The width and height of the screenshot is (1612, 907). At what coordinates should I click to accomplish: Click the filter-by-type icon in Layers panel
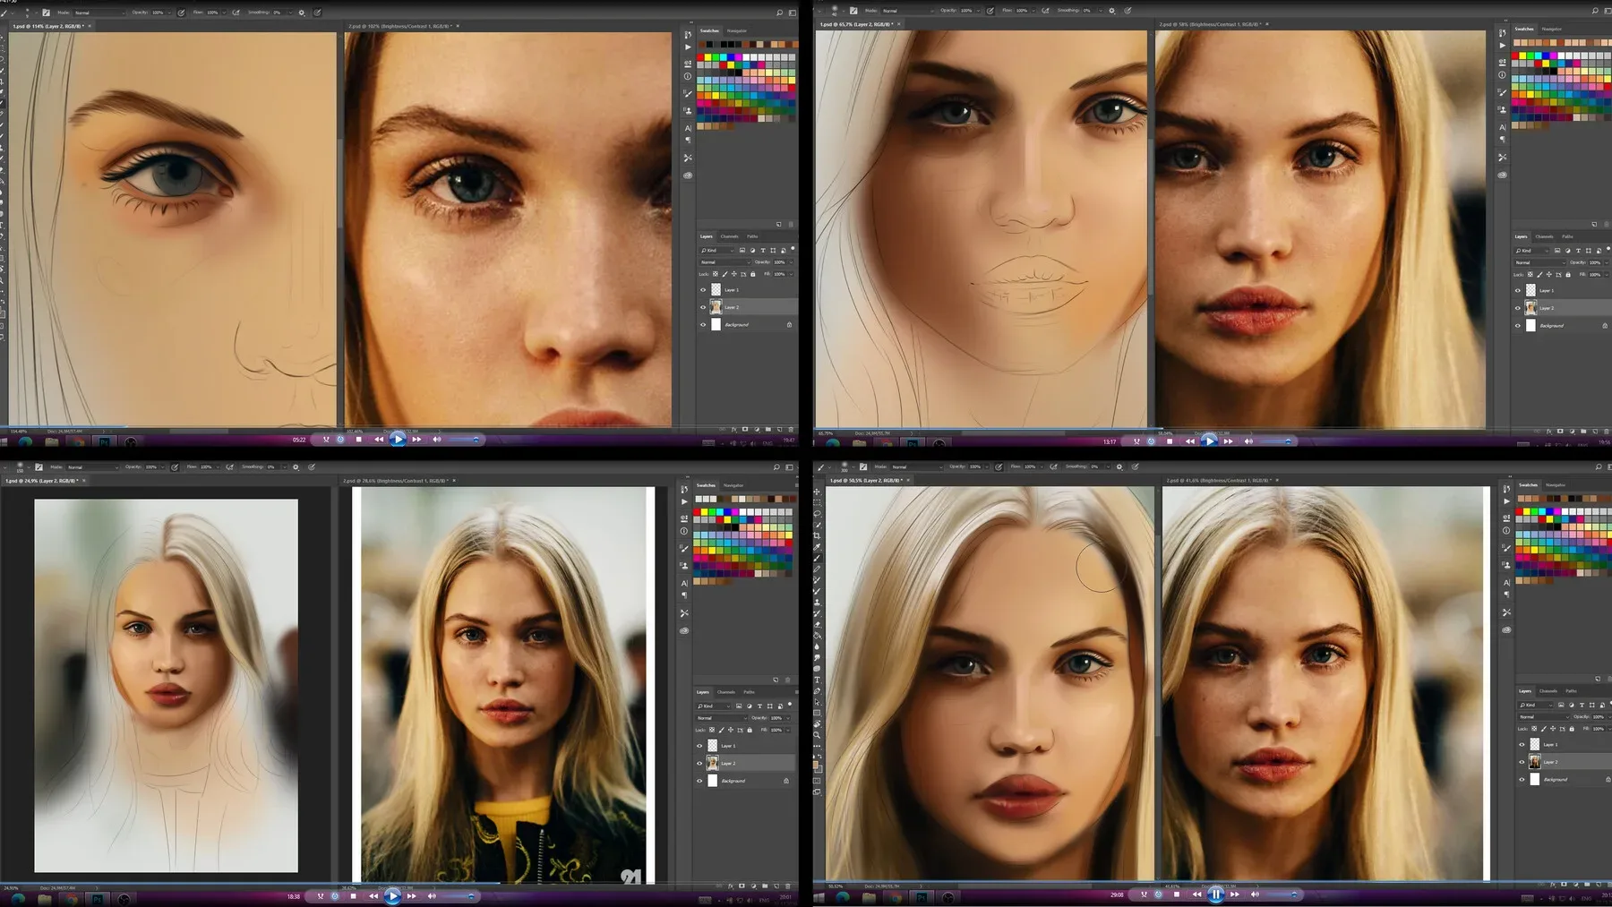pyautogui.click(x=1562, y=705)
